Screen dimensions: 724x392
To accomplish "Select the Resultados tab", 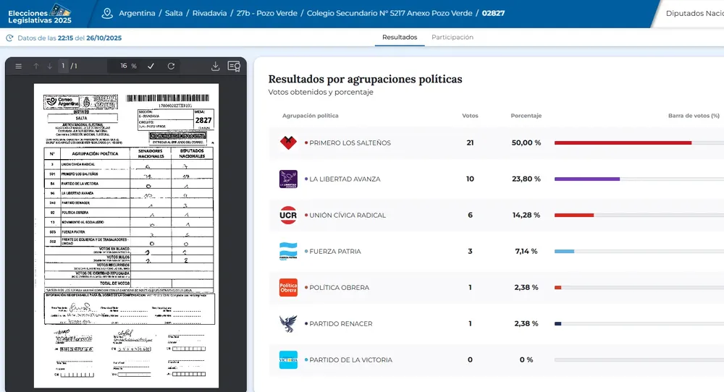I will (x=400, y=37).
